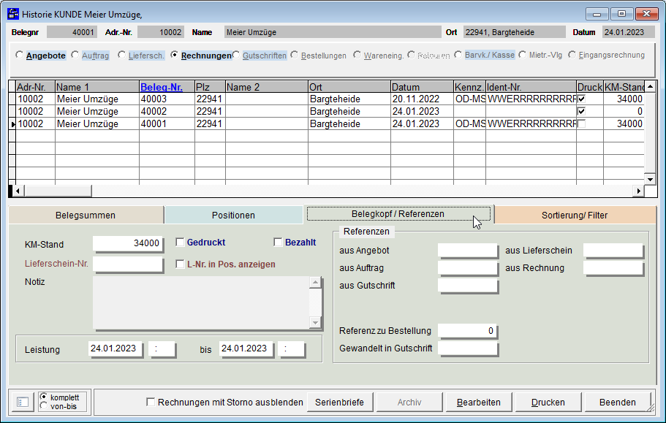Click the aus Auftrag reference field

pos(468,267)
